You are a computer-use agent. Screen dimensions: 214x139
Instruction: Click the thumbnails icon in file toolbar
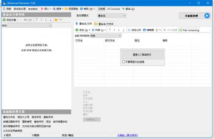(144, 30)
